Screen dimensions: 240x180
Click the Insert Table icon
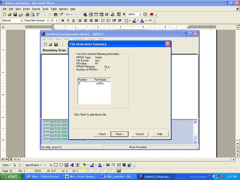tap(96, 14)
